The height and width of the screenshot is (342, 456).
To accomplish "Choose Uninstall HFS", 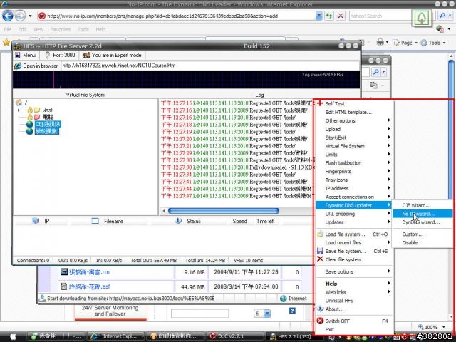I will click(x=354, y=301).
